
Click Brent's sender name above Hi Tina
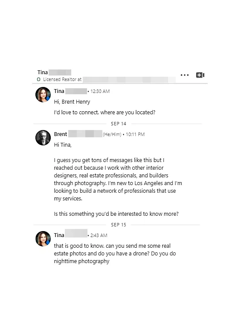(61, 134)
